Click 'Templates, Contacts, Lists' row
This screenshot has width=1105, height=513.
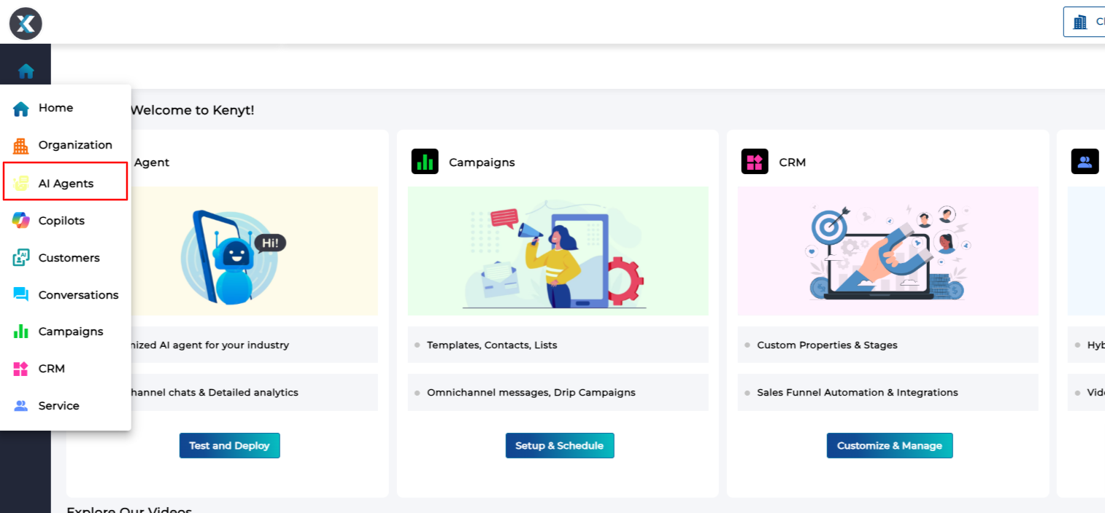(558, 345)
